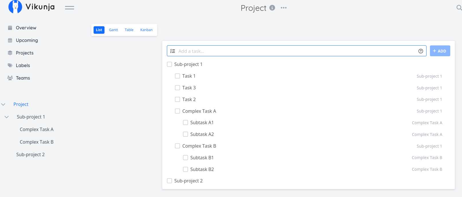Toggle the hamburger menu icon

69,8
